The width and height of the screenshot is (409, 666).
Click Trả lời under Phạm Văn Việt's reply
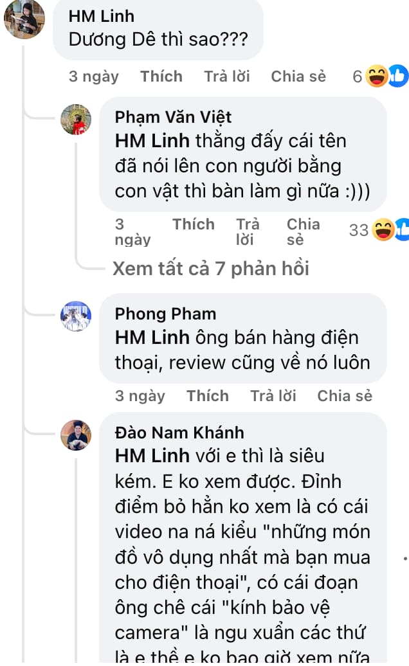[x=248, y=232]
